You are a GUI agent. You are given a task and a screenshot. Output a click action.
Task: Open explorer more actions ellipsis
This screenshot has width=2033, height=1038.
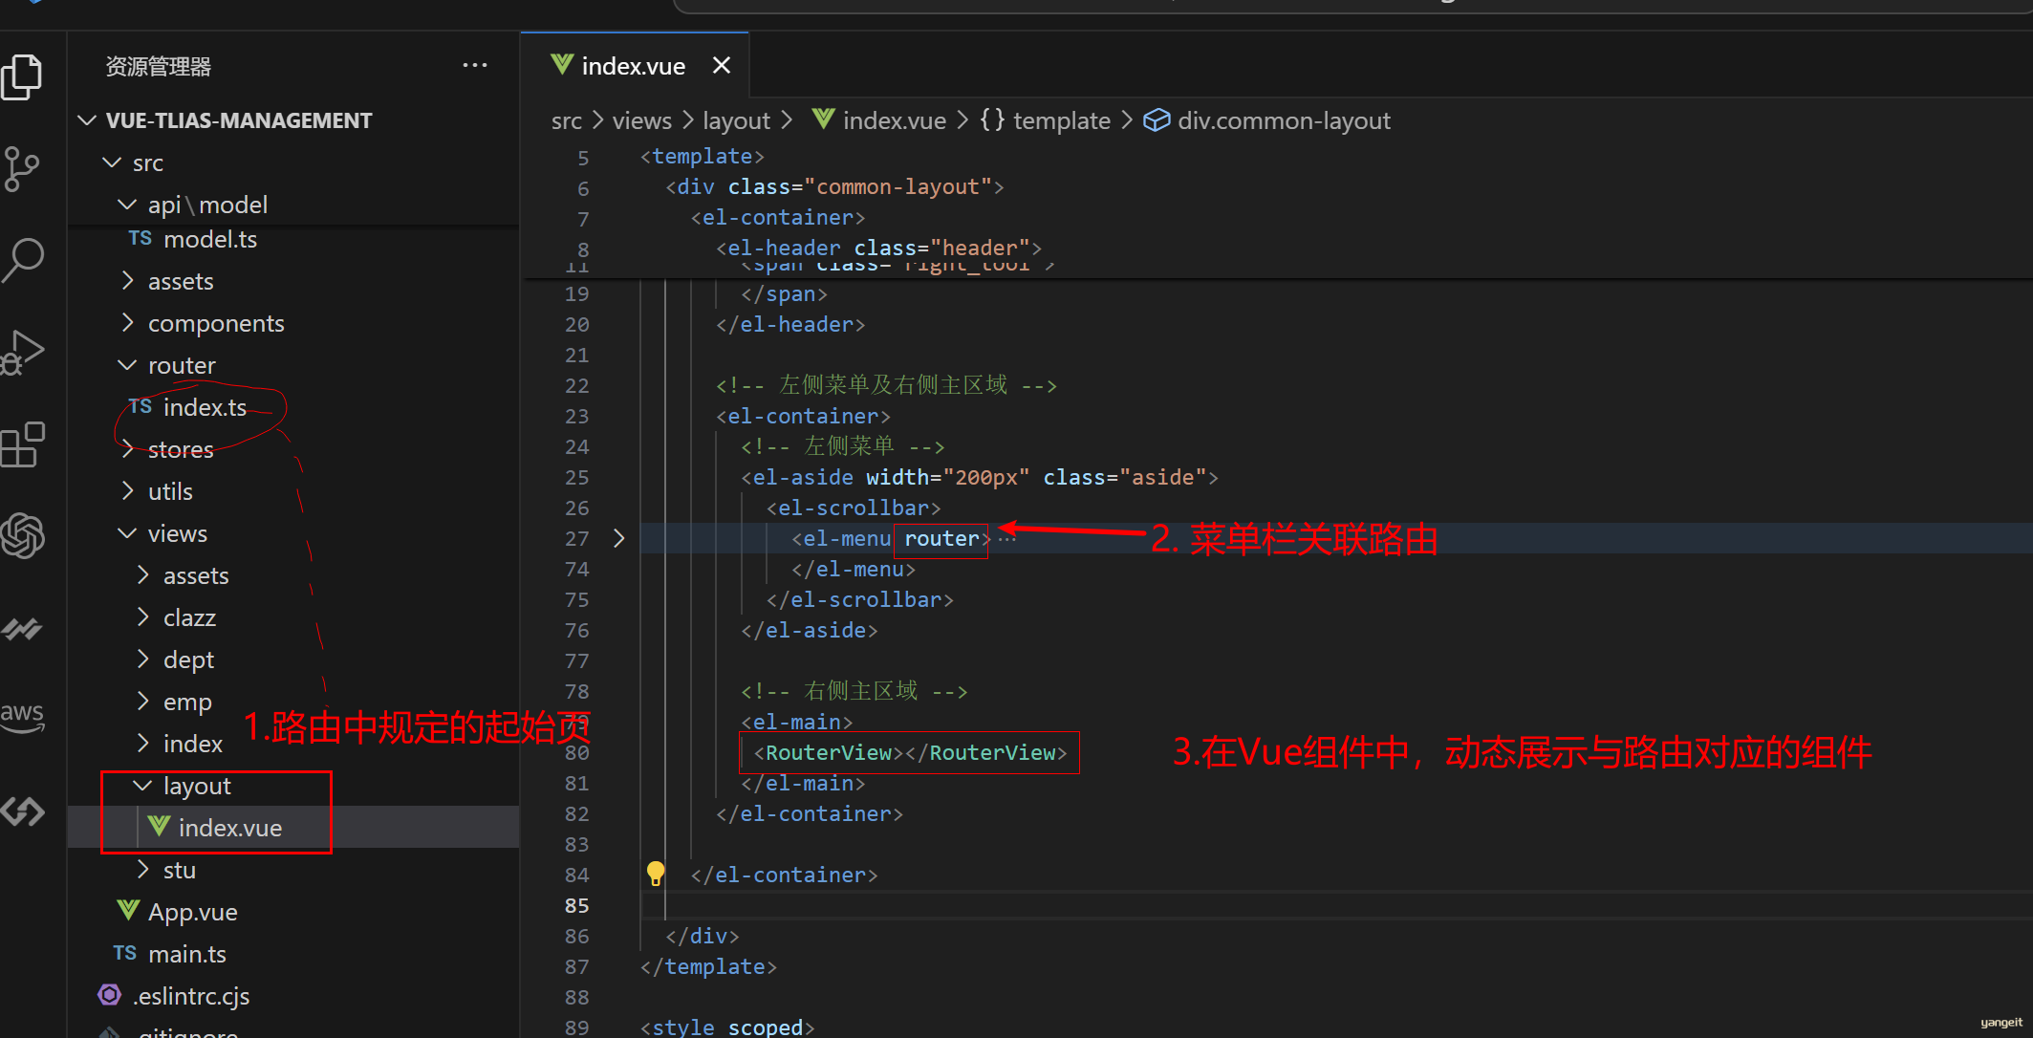tap(475, 65)
